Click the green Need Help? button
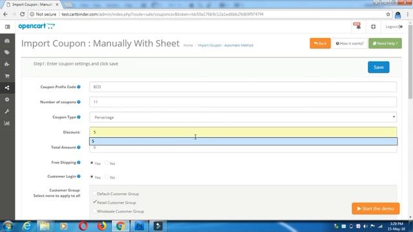413x232 pixels. pyautogui.click(x=385, y=43)
